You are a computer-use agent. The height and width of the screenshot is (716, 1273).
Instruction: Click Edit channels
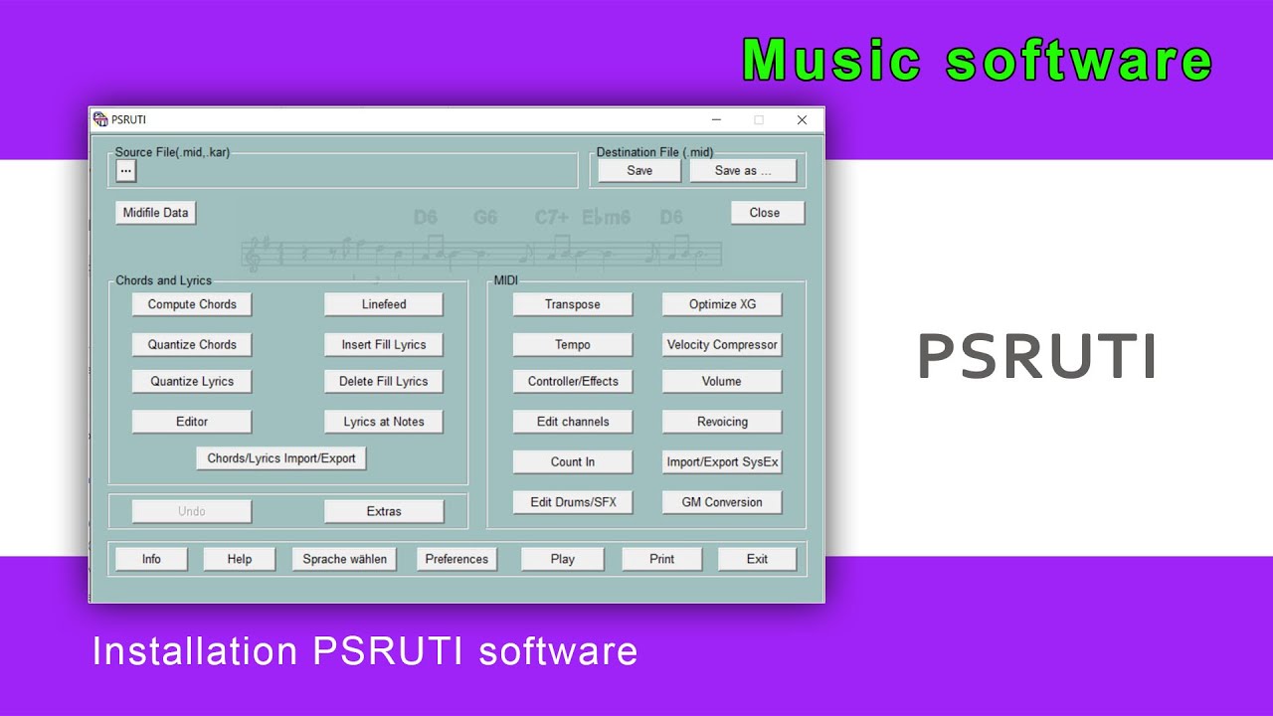tap(573, 422)
